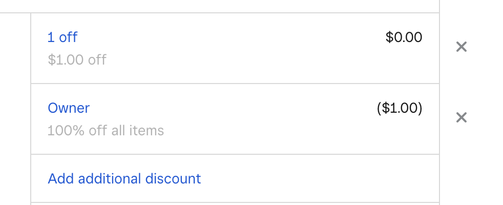Remove the "1 off" discount with X
Image resolution: width=503 pixels, height=205 pixels.
pos(462,47)
